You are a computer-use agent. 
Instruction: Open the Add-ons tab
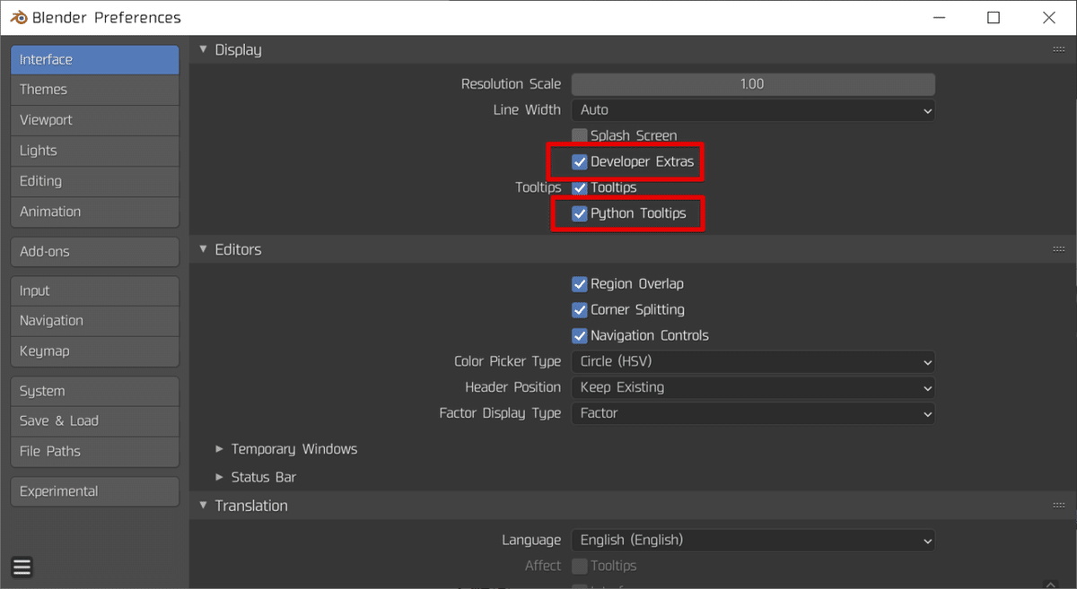(94, 252)
